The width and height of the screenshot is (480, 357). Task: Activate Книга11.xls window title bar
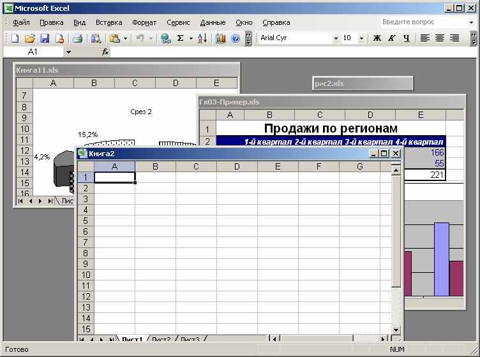pos(127,70)
